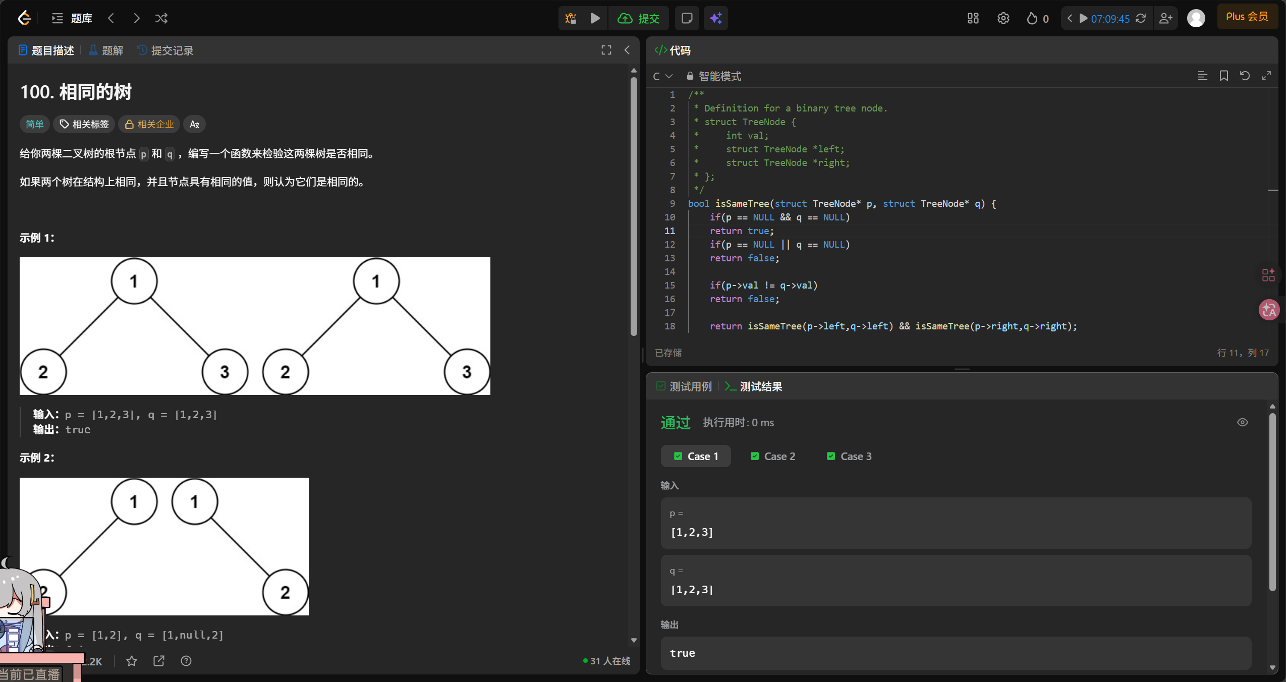
Task: Click the AI sparkle assistant icon
Action: pyautogui.click(x=715, y=19)
